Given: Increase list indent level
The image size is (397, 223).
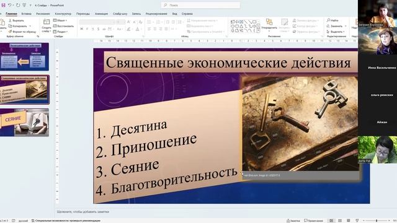Looking at the screenshot, I should coord(173,22).
